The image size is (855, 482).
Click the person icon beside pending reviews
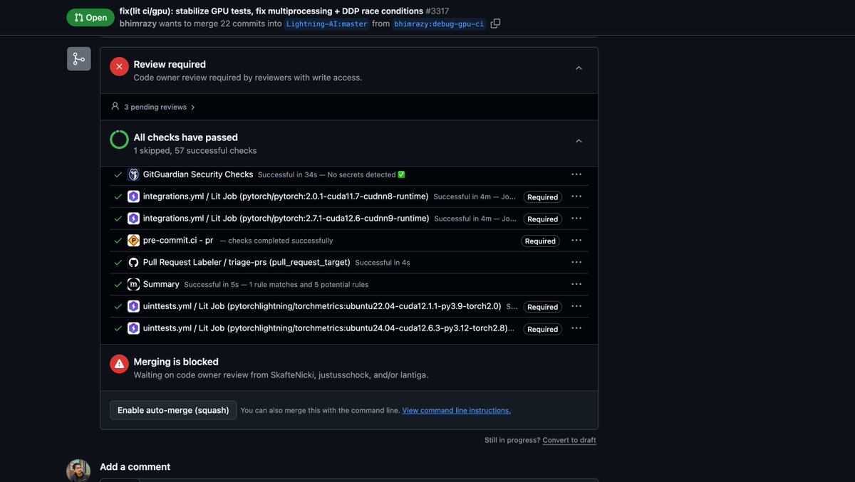click(x=115, y=106)
